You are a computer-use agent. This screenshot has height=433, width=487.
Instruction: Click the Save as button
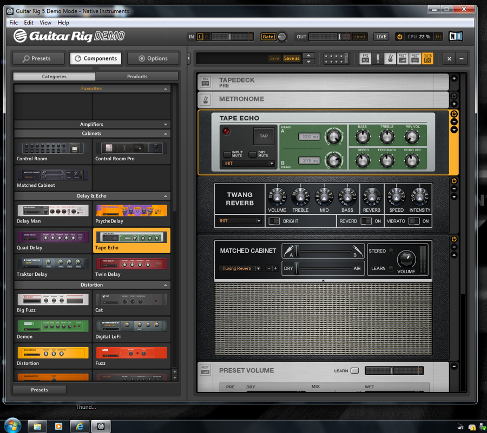pos(292,58)
